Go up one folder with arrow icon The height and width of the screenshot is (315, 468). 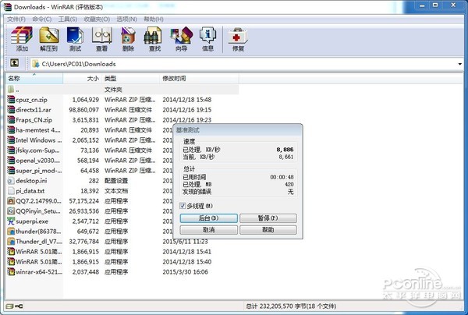tap(14, 63)
